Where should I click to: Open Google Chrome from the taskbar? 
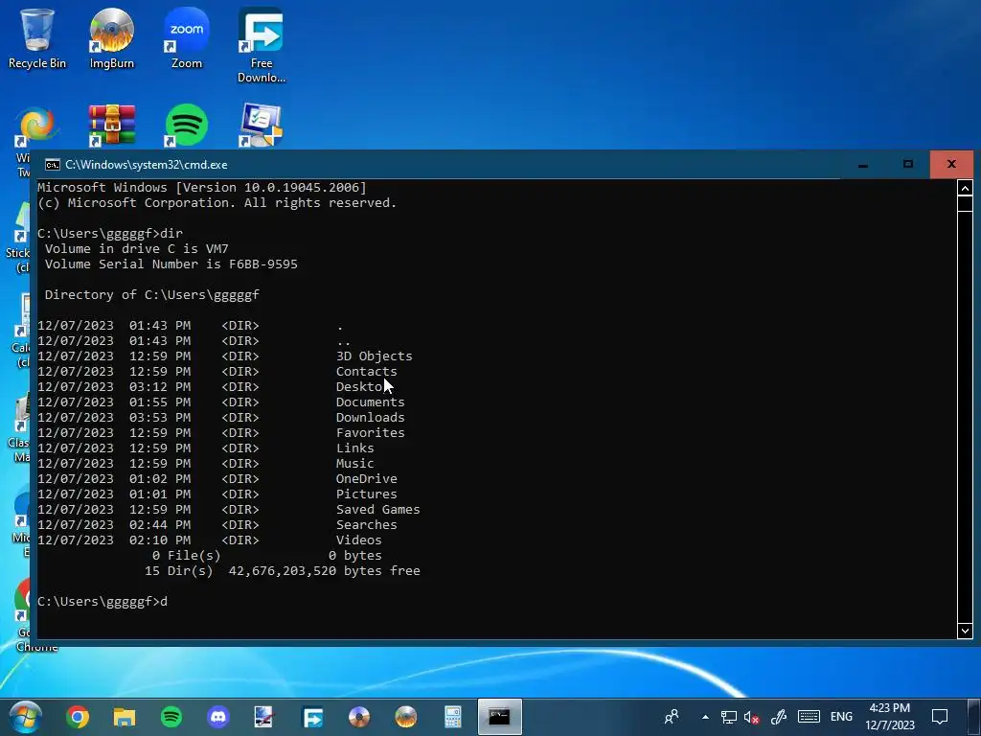78,717
